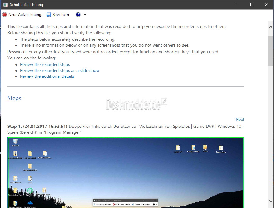The width and height of the screenshot is (274, 208).
Task: Click the vertical scrollbar thumb
Action: [271, 50]
